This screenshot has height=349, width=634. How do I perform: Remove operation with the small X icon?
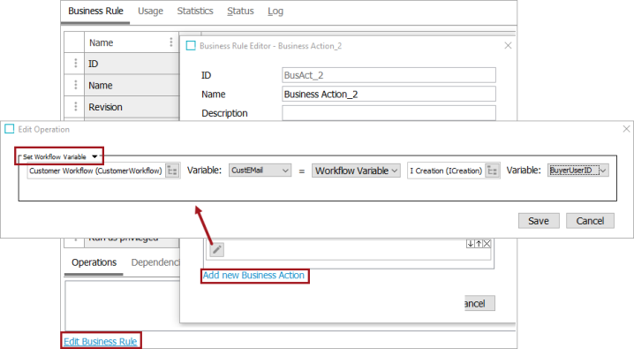tap(487, 244)
